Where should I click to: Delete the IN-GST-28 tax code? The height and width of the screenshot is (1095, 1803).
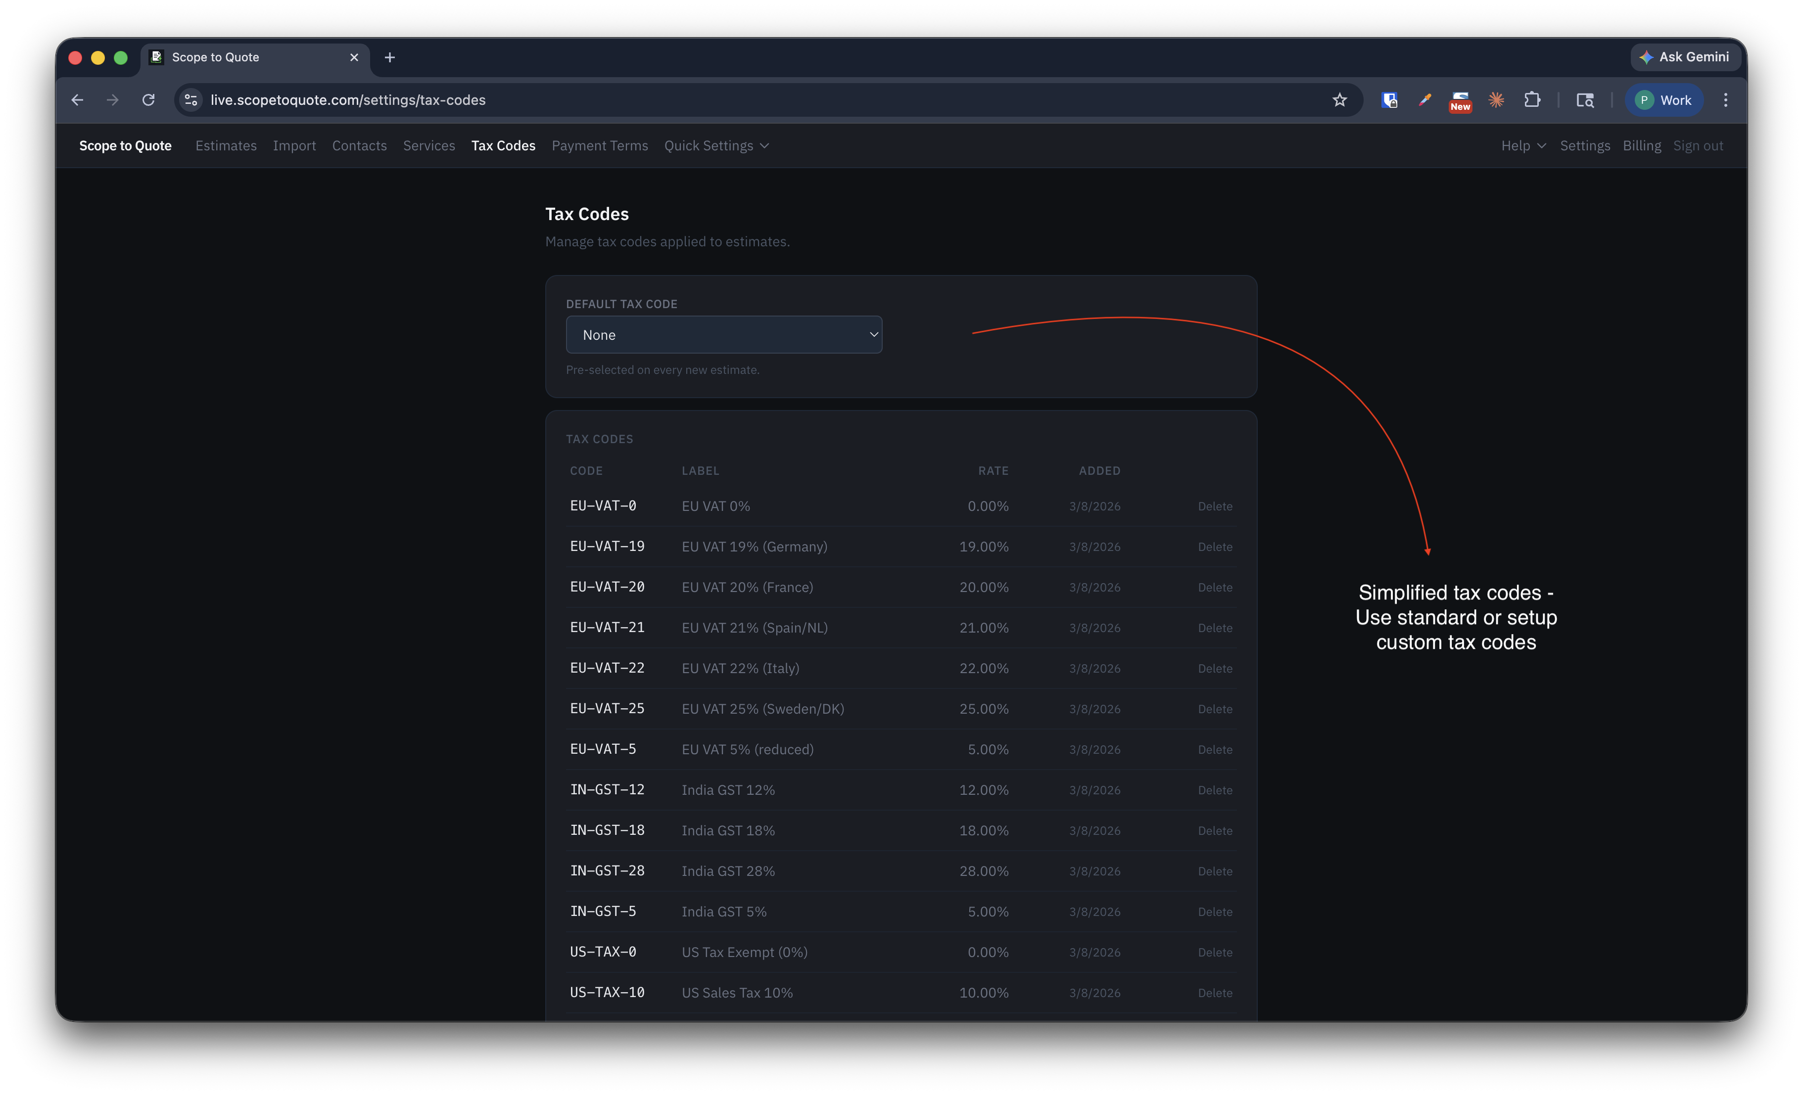click(x=1215, y=871)
